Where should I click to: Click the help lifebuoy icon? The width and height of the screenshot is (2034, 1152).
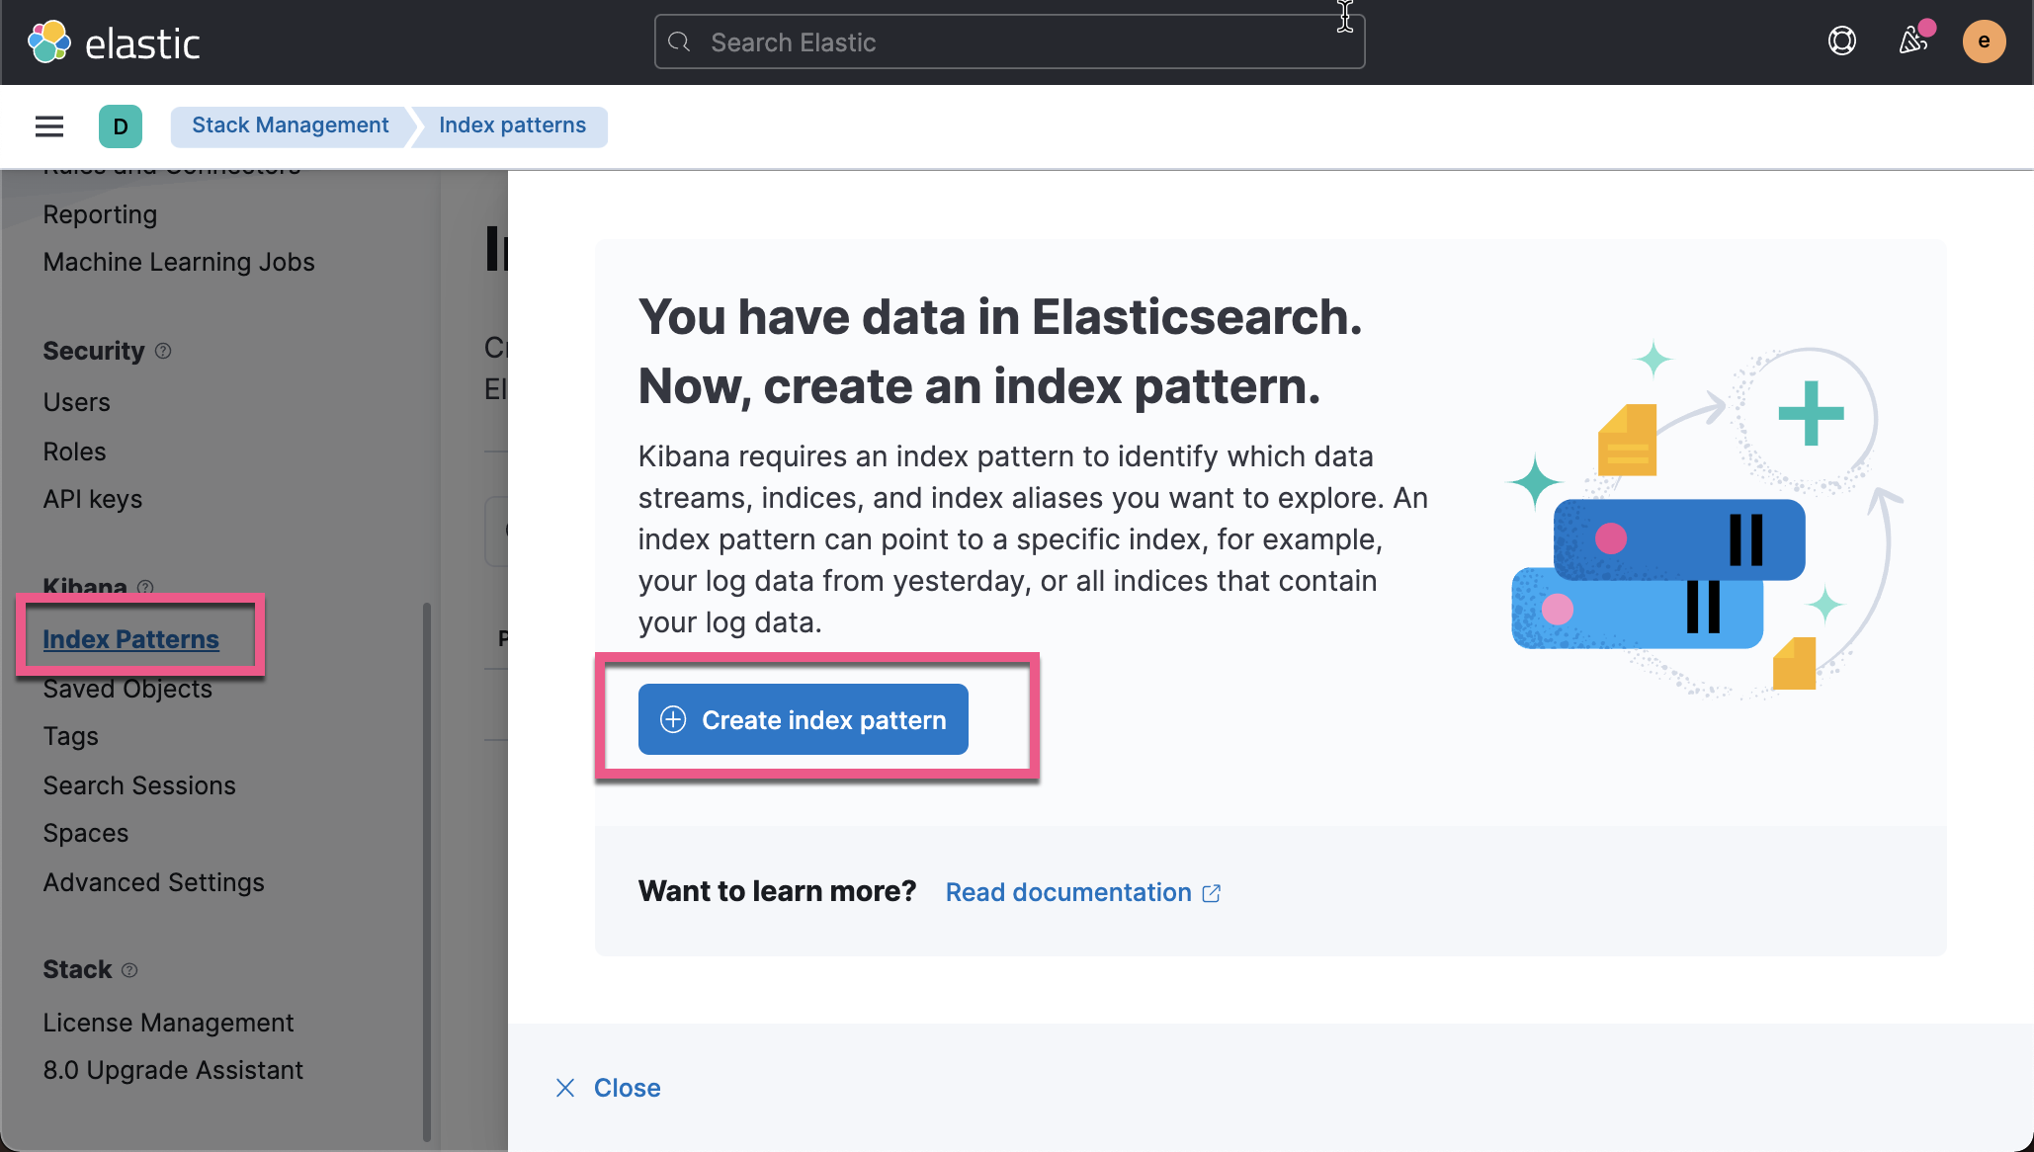click(x=1841, y=41)
